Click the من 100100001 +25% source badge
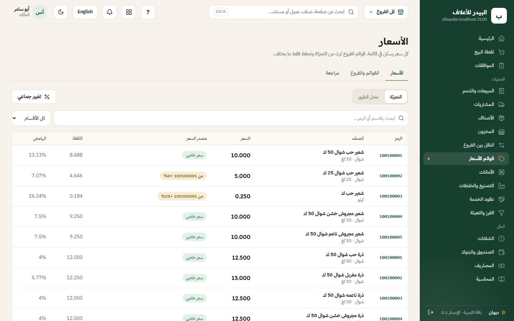Viewport: 514px width, 321px height. [x=182, y=196]
